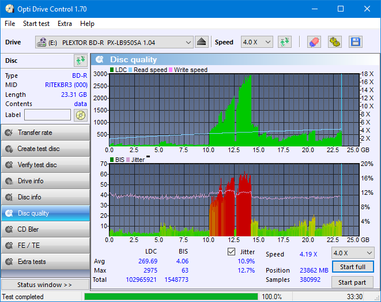Click the CD Bler sidebar icon
Image resolution: width=381 pixels, height=302 pixels.
[x=9, y=229]
